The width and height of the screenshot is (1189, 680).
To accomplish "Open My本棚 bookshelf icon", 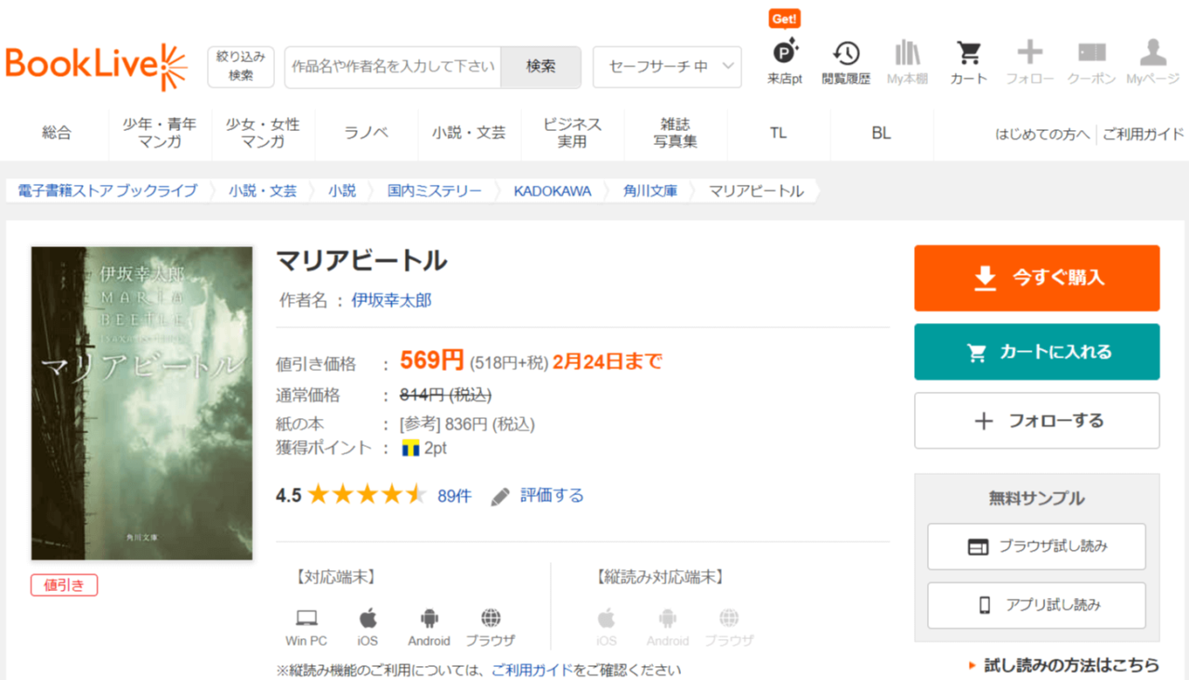I will pyautogui.click(x=908, y=63).
